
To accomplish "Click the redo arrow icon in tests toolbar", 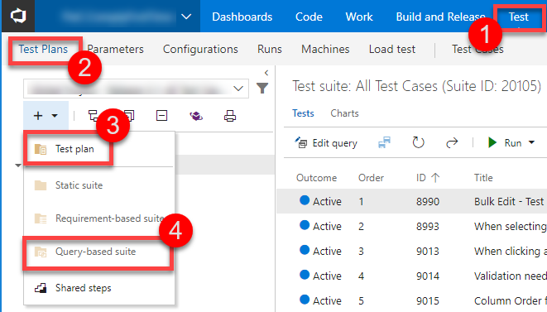I will point(452,142).
